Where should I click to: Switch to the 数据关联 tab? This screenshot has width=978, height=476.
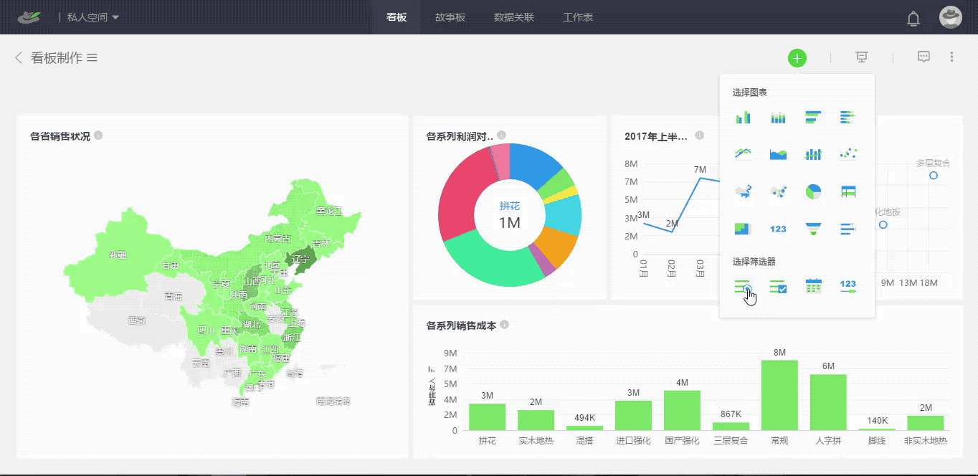[514, 17]
